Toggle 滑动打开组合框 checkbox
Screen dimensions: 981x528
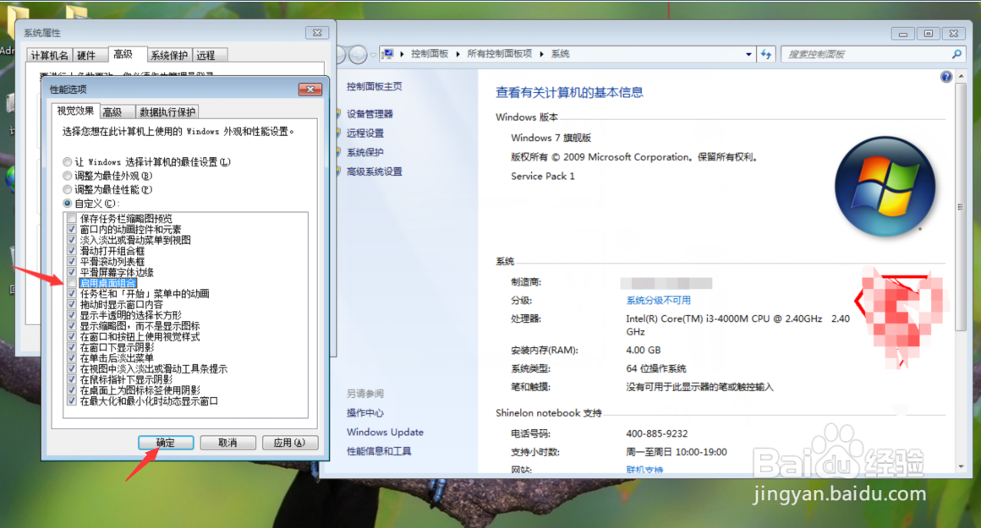[x=72, y=251]
